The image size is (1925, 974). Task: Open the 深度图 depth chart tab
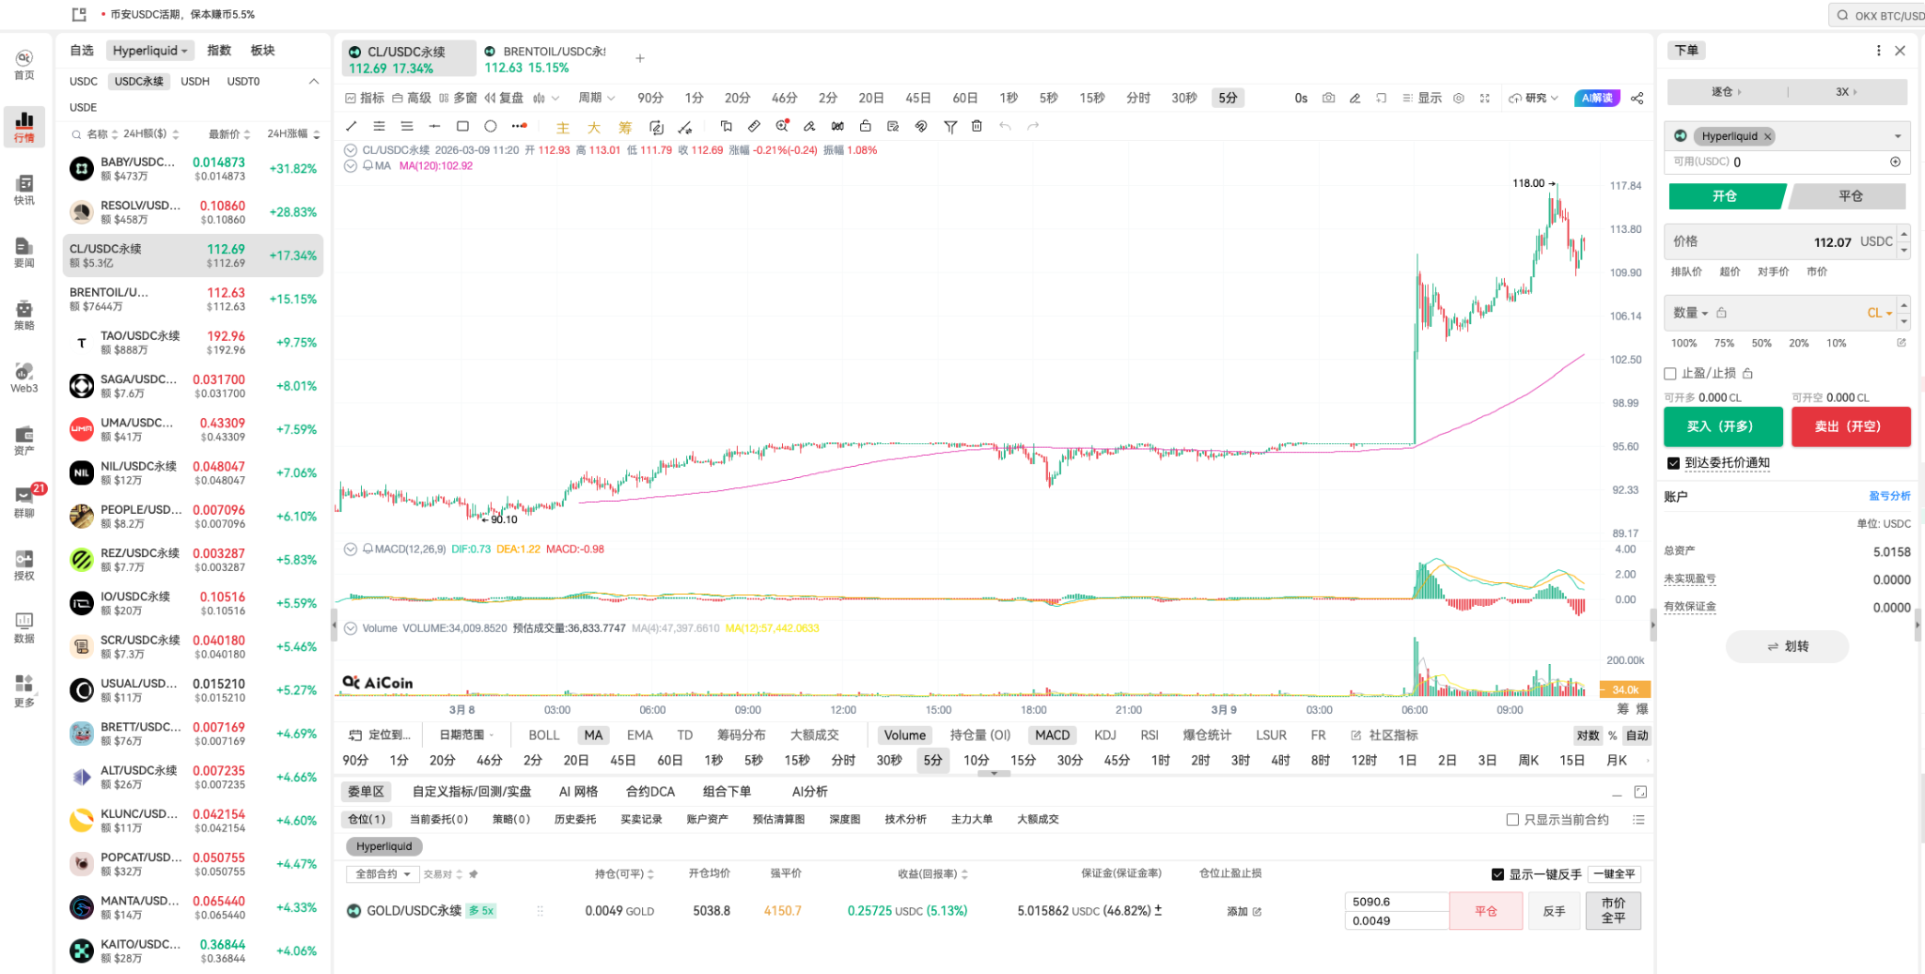[843, 819]
